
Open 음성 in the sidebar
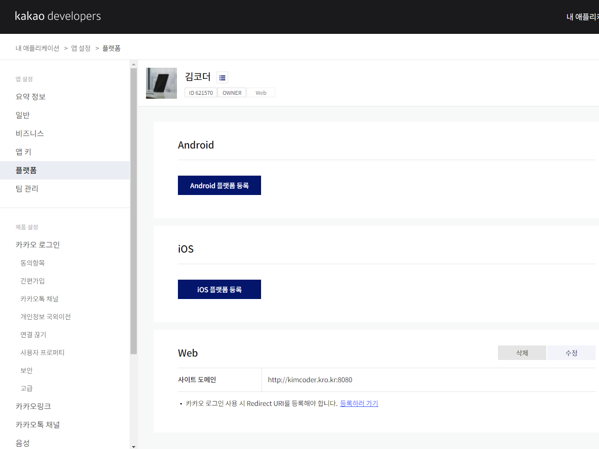coord(23,443)
